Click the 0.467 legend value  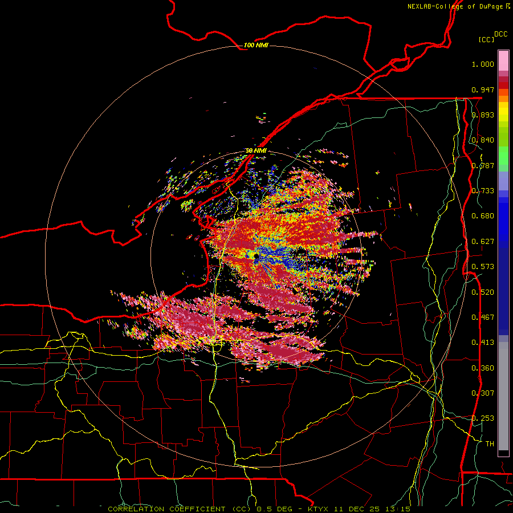(x=483, y=317)
